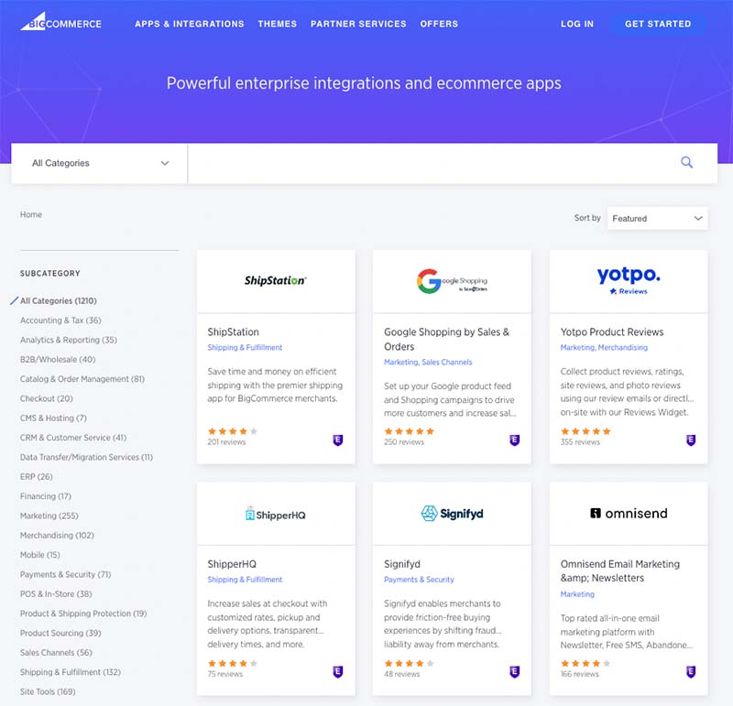Select Marketing (255) subcategory
Screen dimensions: 733x706
(x=49, y=516)
